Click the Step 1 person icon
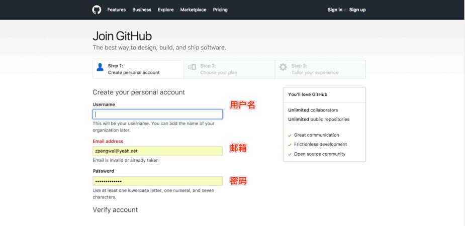Viewport: 465px width, 226px height. 100,67
